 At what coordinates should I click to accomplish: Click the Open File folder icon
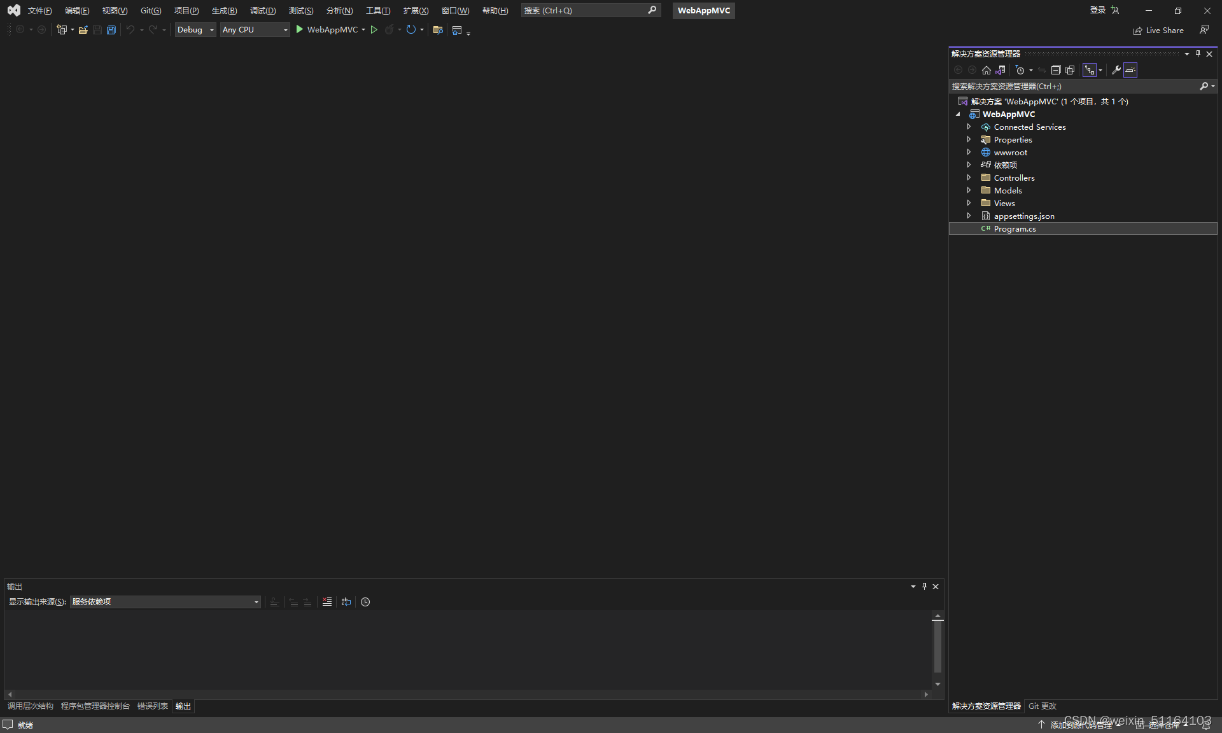(x=83, y=30)
